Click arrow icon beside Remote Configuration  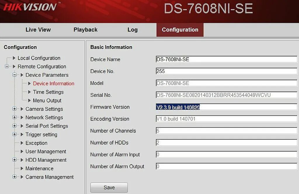(x=14, y=67)
